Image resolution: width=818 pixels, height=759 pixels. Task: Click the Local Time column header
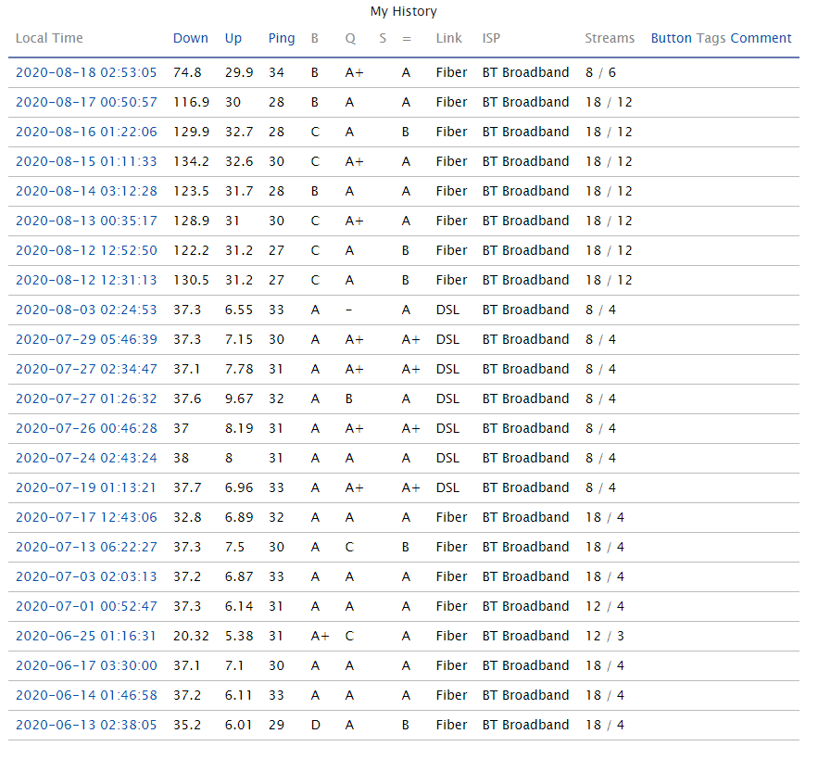pos(49,38)
